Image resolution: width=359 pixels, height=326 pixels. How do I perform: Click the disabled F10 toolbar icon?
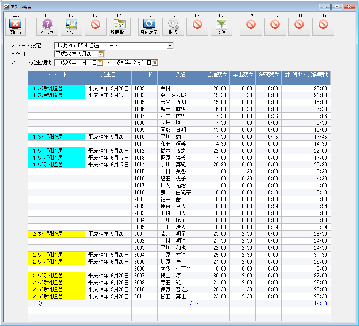[x=275, y=26]
